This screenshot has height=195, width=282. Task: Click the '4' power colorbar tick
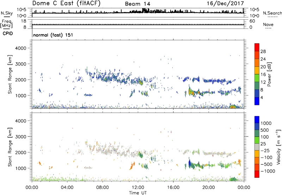coord(262,97)
